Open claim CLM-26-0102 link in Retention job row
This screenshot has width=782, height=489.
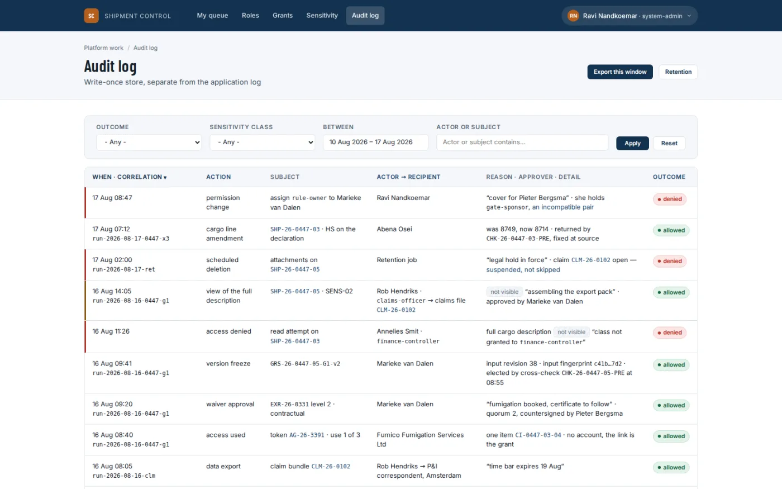click(x=590, y=260)
